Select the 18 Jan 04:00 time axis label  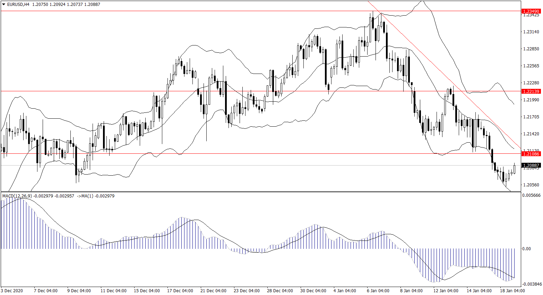click(512, 290)
